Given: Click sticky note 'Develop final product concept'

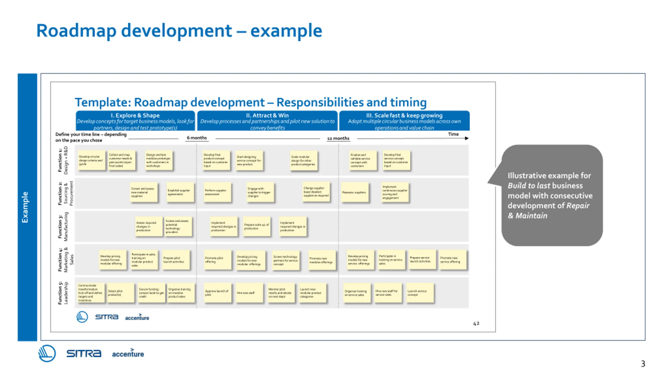Looking at the screenshot, I should (216, 160).
